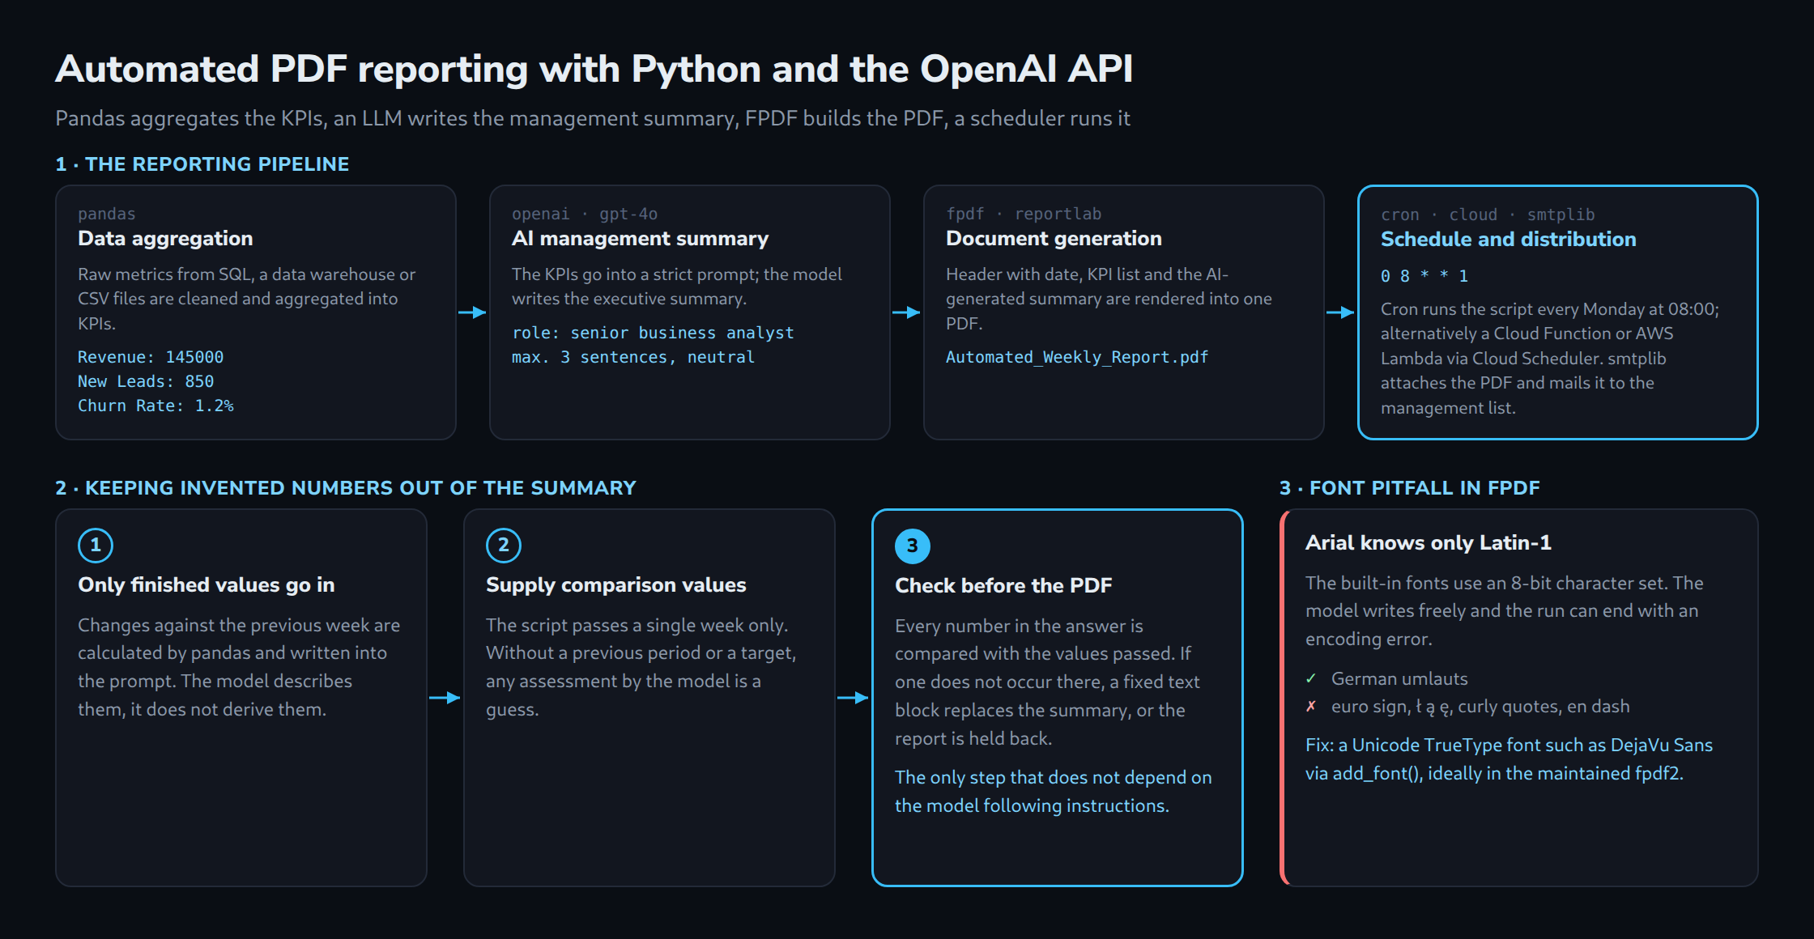Viewport: 1814px width, 939px height.
Task: Select the 'Data aggregation' card title
Action: [x=165, y=238]
